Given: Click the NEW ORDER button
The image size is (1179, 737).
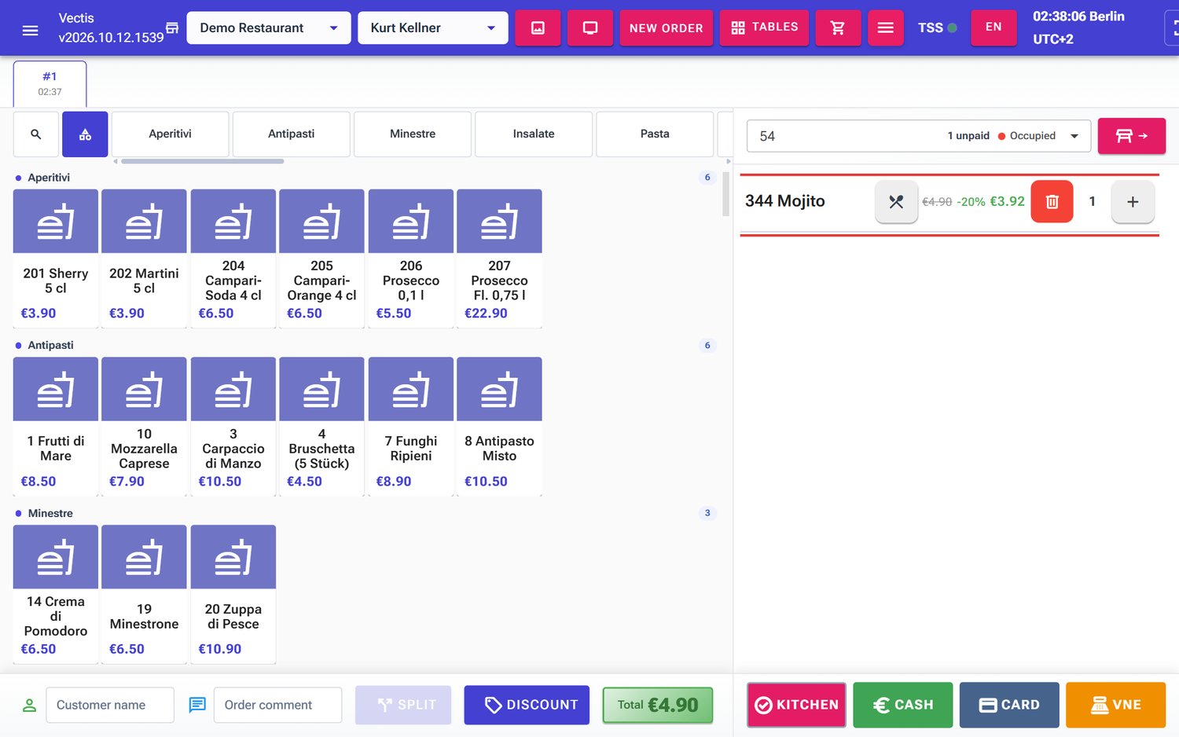Looking at the screenshot, I should point(666,28).
